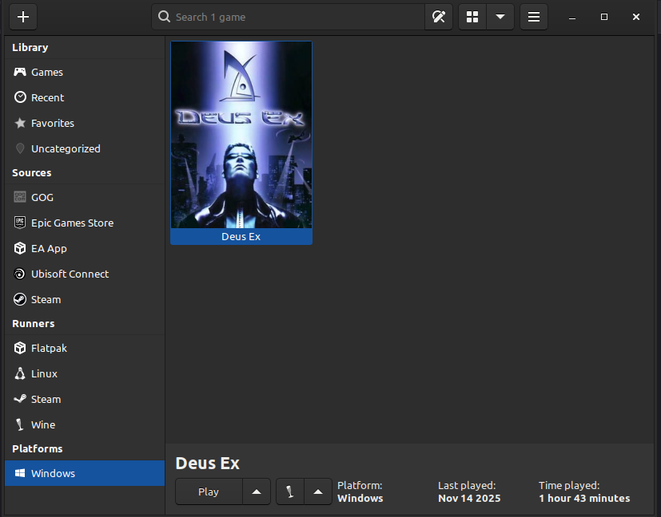Pick the Linux runner in sidebar

pyautogui.click(x=44, y=374)
